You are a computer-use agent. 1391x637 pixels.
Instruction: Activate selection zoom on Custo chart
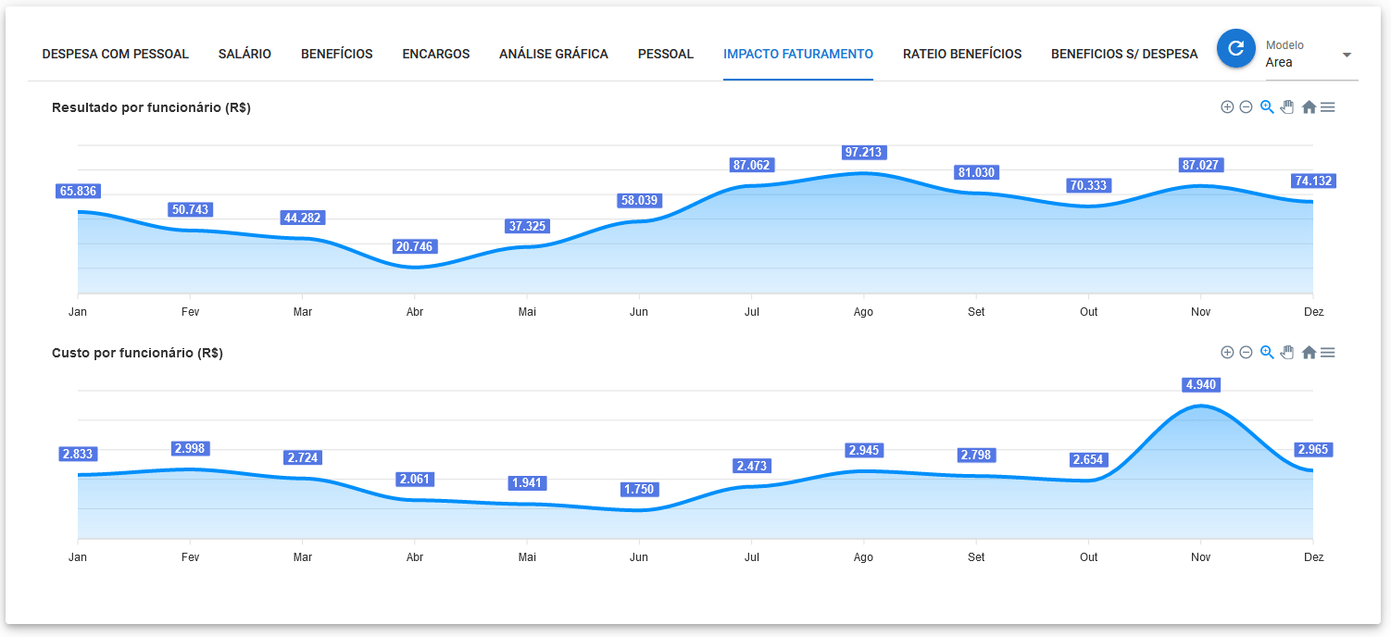[x=1267, y=353]
